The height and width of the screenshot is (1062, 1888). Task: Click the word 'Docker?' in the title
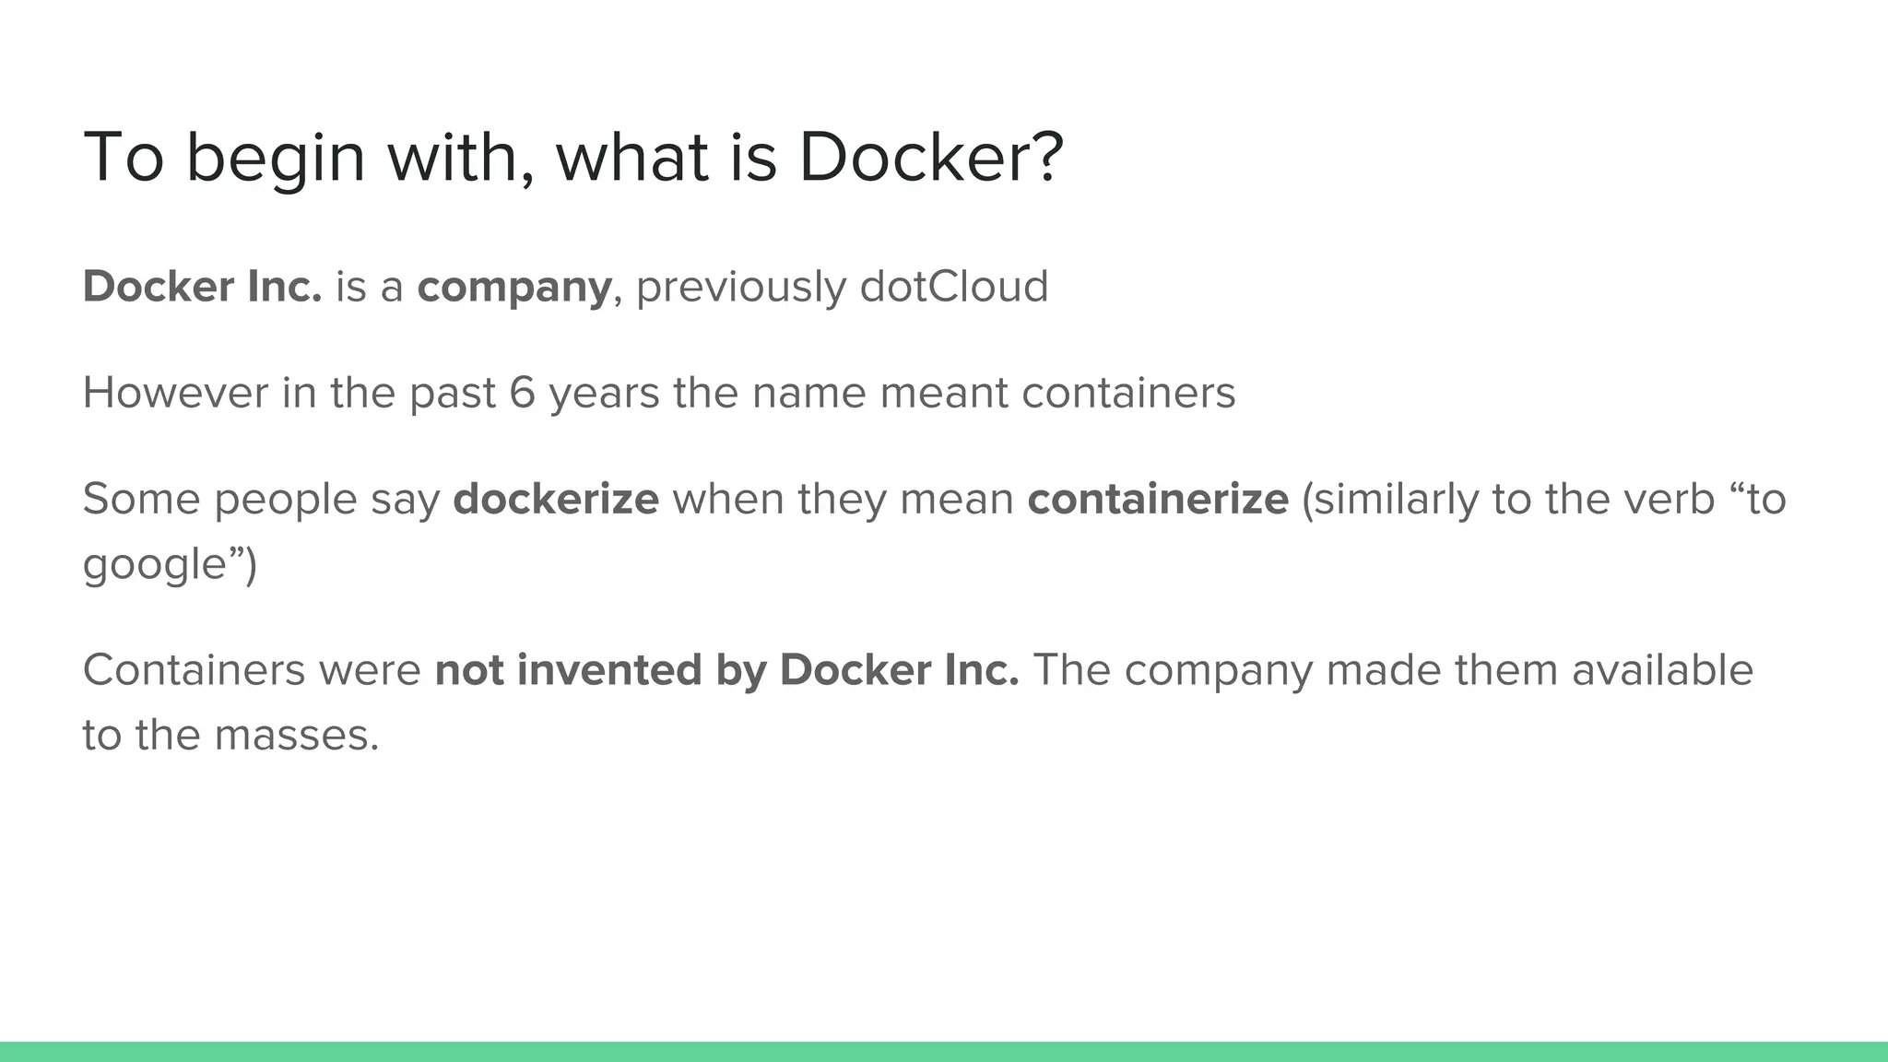(931, 157)
